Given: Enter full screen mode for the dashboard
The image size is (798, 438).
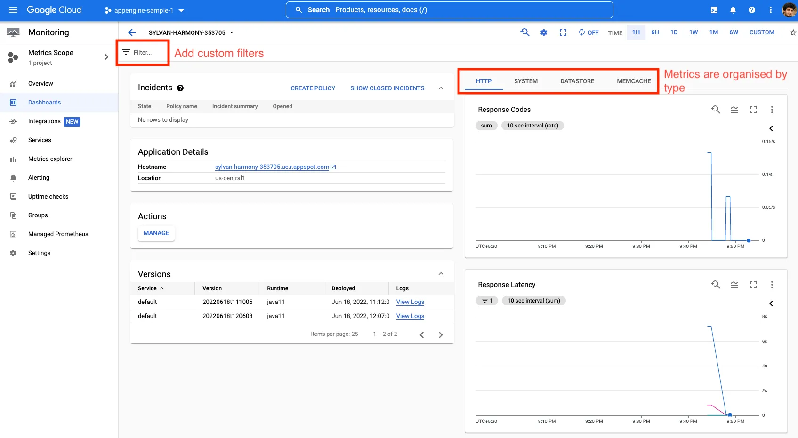Looking at the screenshot, I should (x=563, y=32).
